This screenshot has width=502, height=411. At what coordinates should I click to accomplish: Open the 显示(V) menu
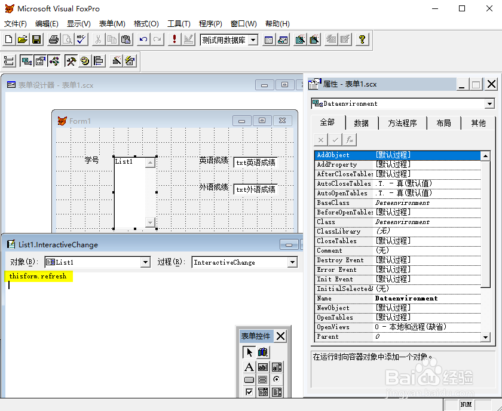[x=79, y=24]
